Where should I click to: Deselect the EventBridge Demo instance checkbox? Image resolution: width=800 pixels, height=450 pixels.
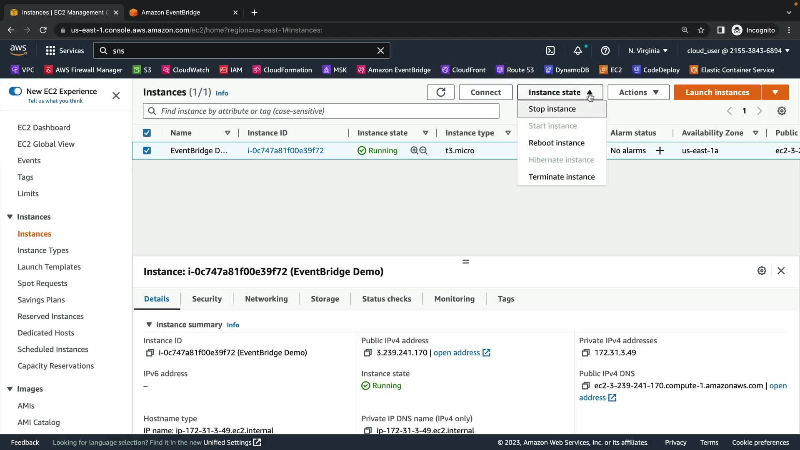(147, 151)
